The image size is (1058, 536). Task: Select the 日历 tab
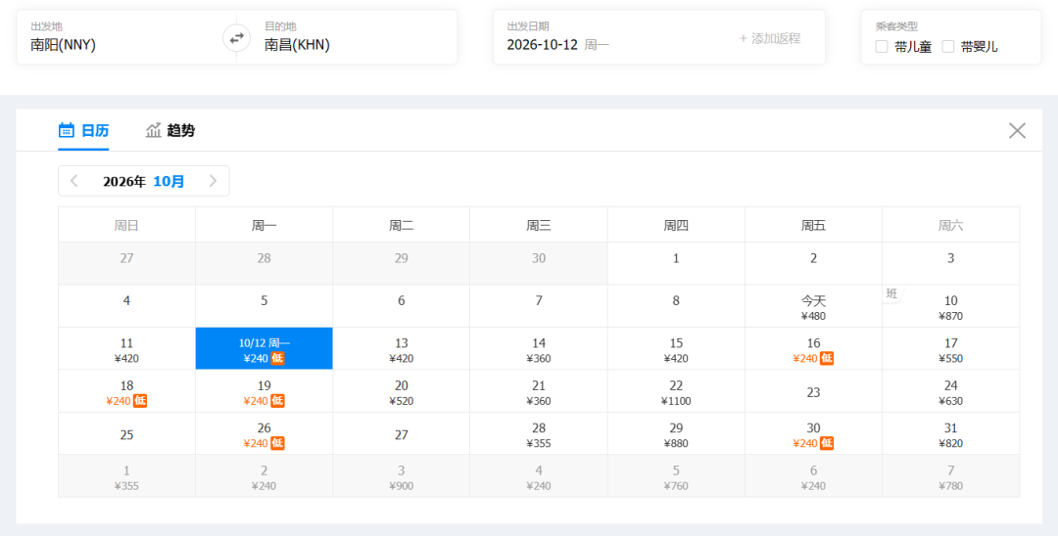click(83, 130)
